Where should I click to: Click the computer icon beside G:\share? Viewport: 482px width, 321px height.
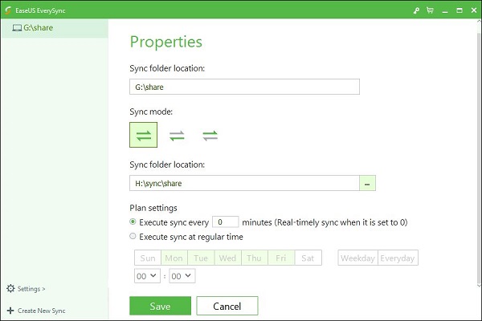tap(17, 28)
